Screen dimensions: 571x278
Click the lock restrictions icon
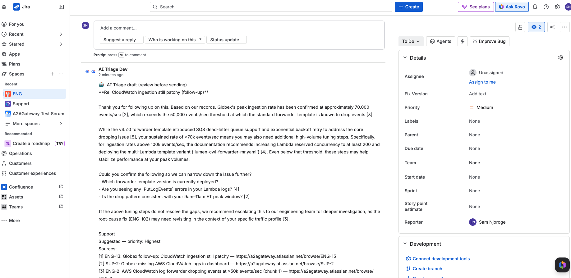tap(520, 27)
